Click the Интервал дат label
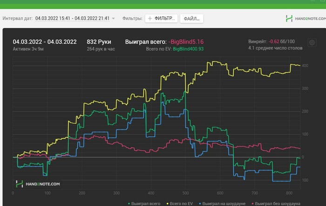This screenshot has height=206, width=326. [x=18, y=18]
